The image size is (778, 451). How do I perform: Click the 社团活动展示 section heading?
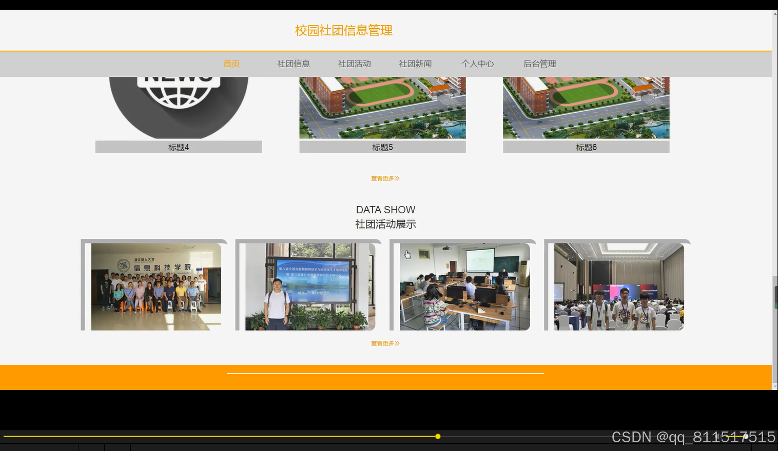point(385,224)
